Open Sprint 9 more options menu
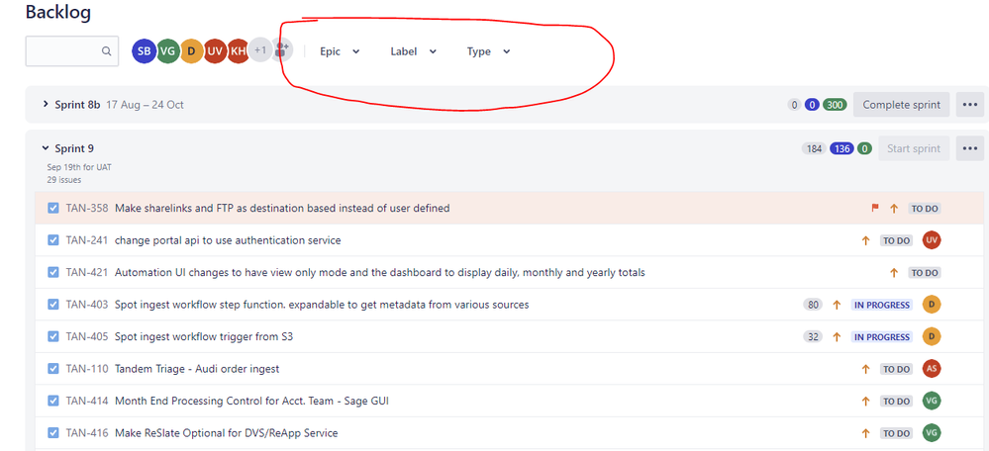989x451 pixels. click(x=970, y=148)
